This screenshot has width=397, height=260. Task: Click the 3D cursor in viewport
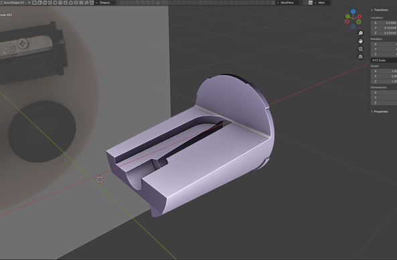100,179
